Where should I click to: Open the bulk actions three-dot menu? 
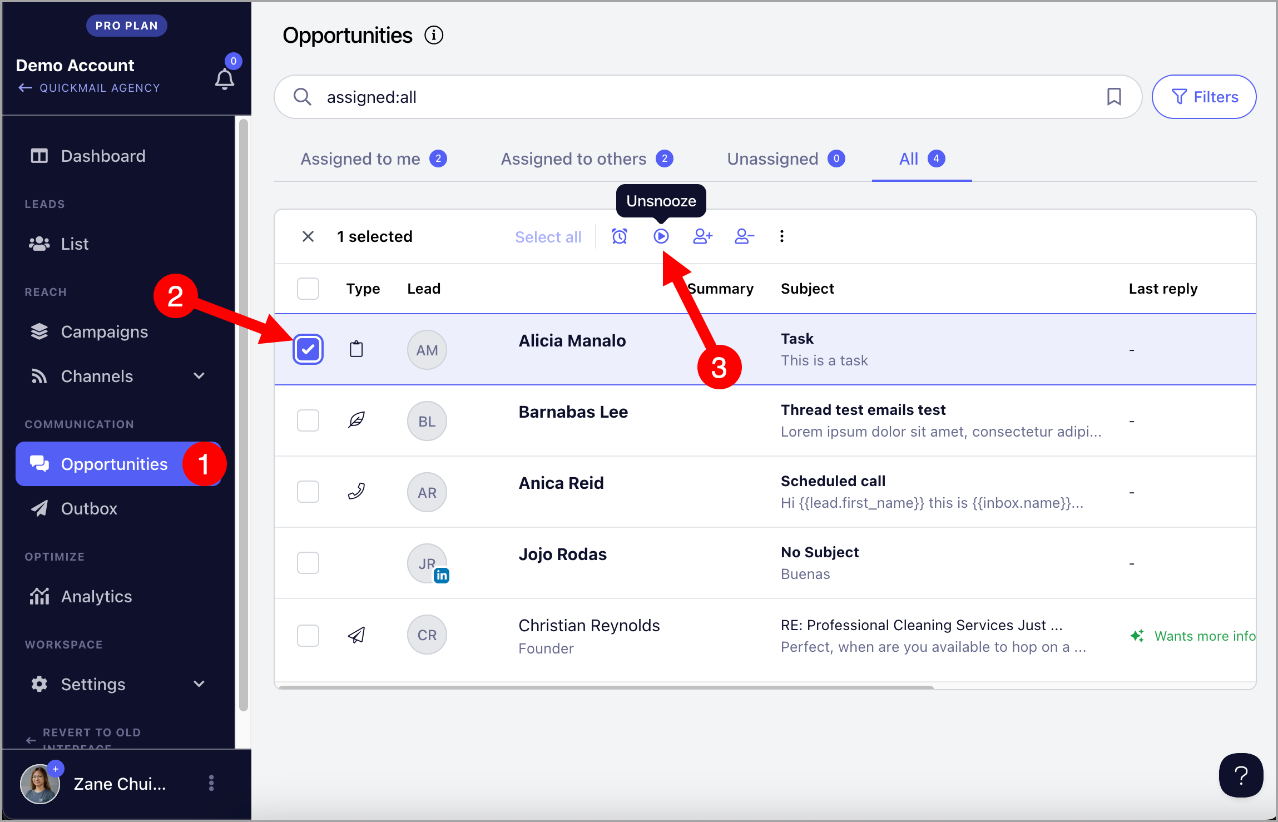(782, 236)
